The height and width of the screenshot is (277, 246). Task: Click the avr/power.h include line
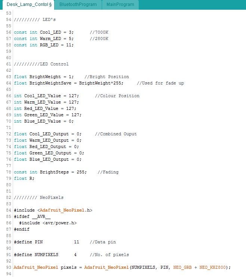47,223
